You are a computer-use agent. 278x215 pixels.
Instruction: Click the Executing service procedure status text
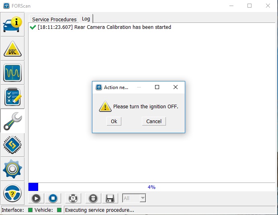tap(100, 210)
